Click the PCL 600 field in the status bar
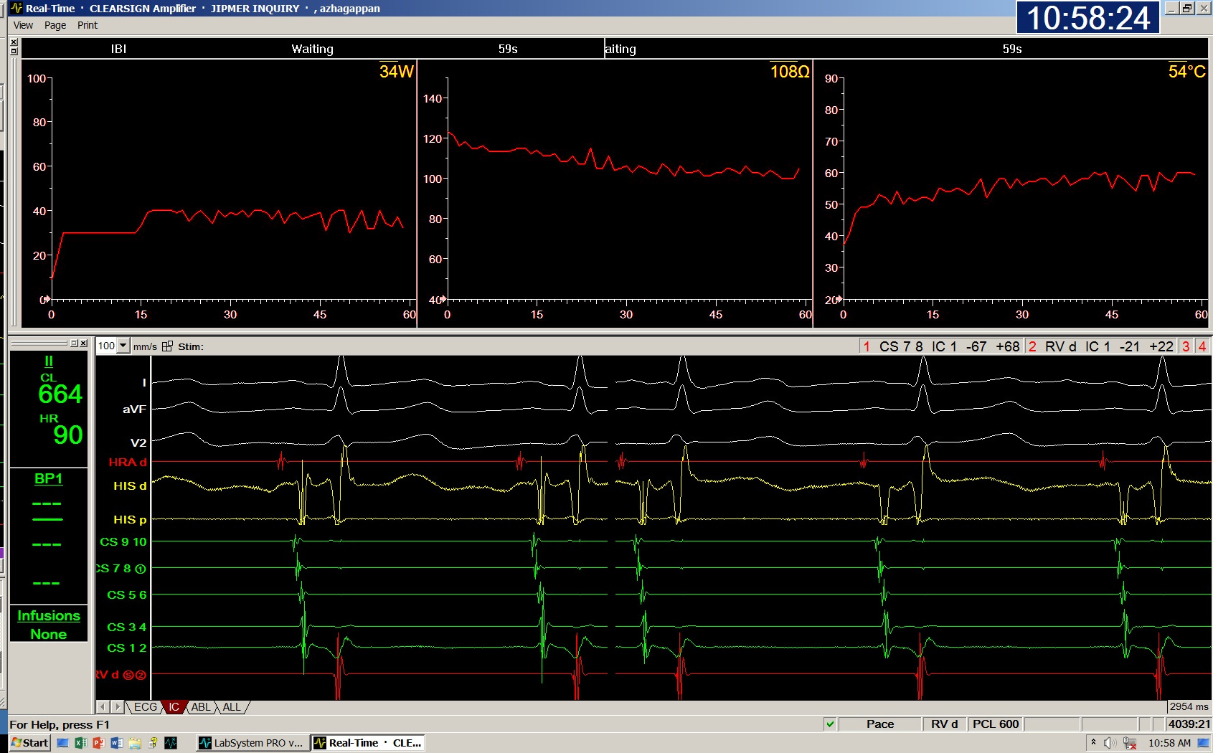Screen dimensions: 1213x753 [x=997, y=724]
